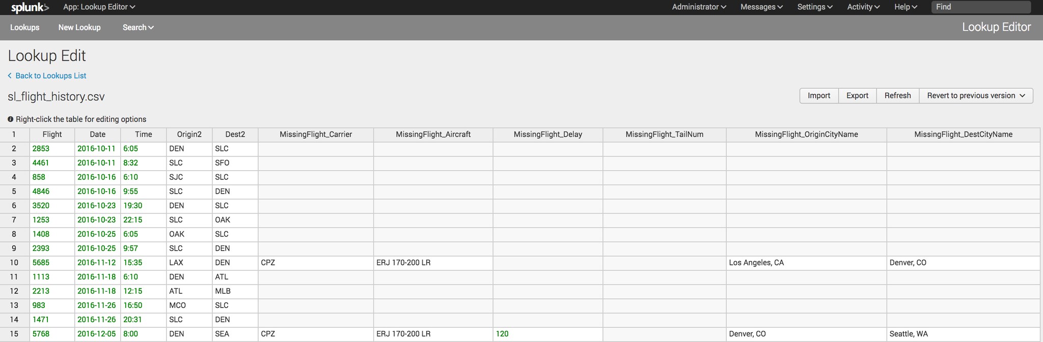This screenshot has width=1043, height=342.
Task: Open the Settings dropdown
Action: pos(815,7)
